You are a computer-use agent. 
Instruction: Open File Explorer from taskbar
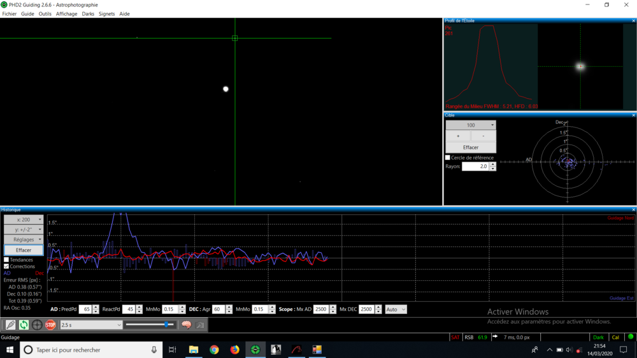pos(194,350)
